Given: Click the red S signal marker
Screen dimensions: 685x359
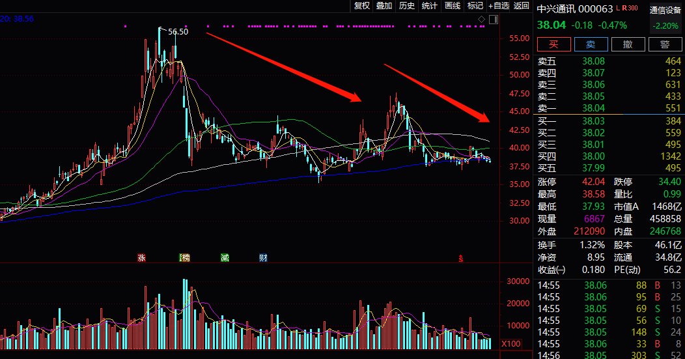Looking at the screenshot, I should coord(460,259).
